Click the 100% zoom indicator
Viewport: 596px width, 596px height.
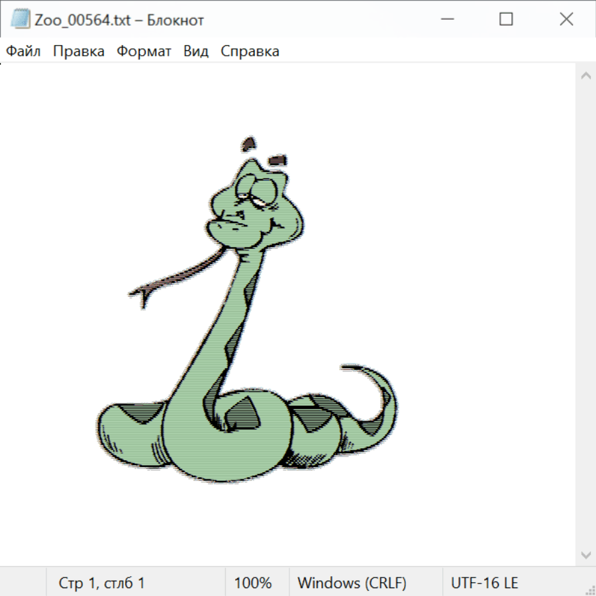tap(253, 583)
